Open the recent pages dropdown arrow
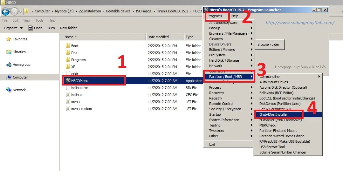 tap(21, 11)
